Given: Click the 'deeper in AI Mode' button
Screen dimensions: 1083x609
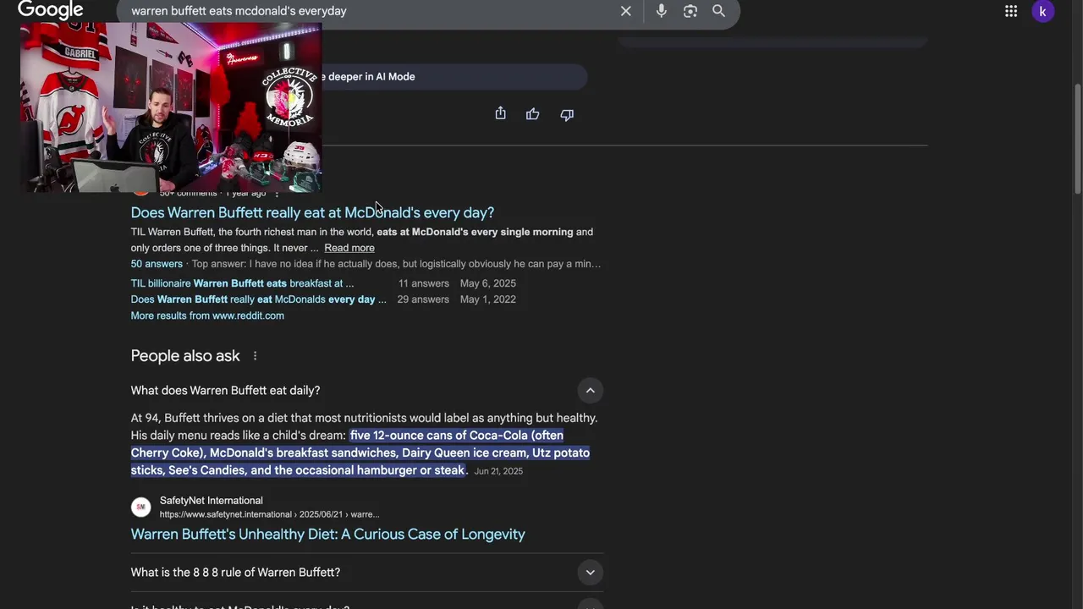Looking at the screenshot, I should [x=453, y=76].
